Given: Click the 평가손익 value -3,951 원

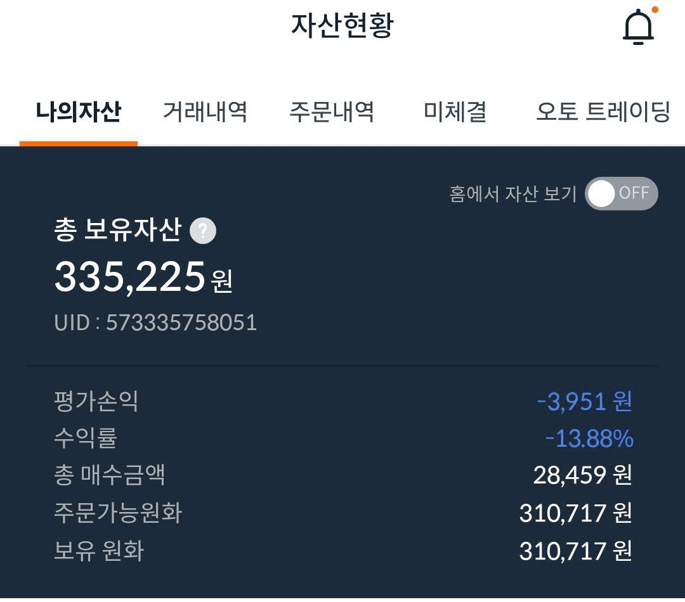Looking at the screenshot, I should click(x=585, y=401).
